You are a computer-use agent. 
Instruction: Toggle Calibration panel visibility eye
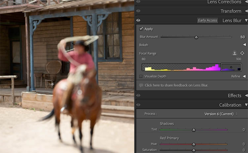click(138, 105)
